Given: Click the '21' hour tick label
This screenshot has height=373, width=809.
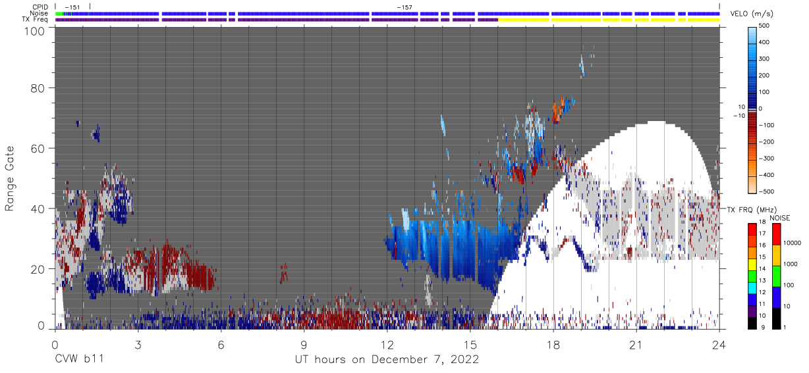Looking at the screenshot, I should 636,344.
